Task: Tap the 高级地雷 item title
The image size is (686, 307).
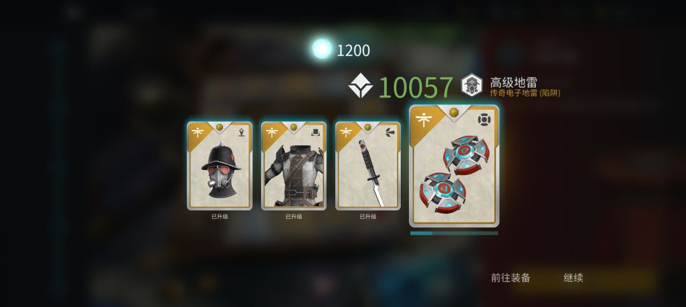Action: pos(513,82)
